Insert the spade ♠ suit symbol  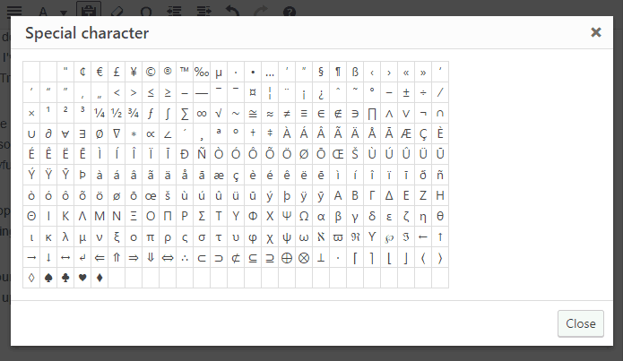[x=48, y=278]
